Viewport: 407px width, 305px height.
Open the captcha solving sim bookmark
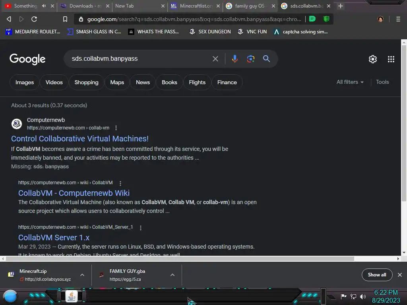(x=301, y=32)
